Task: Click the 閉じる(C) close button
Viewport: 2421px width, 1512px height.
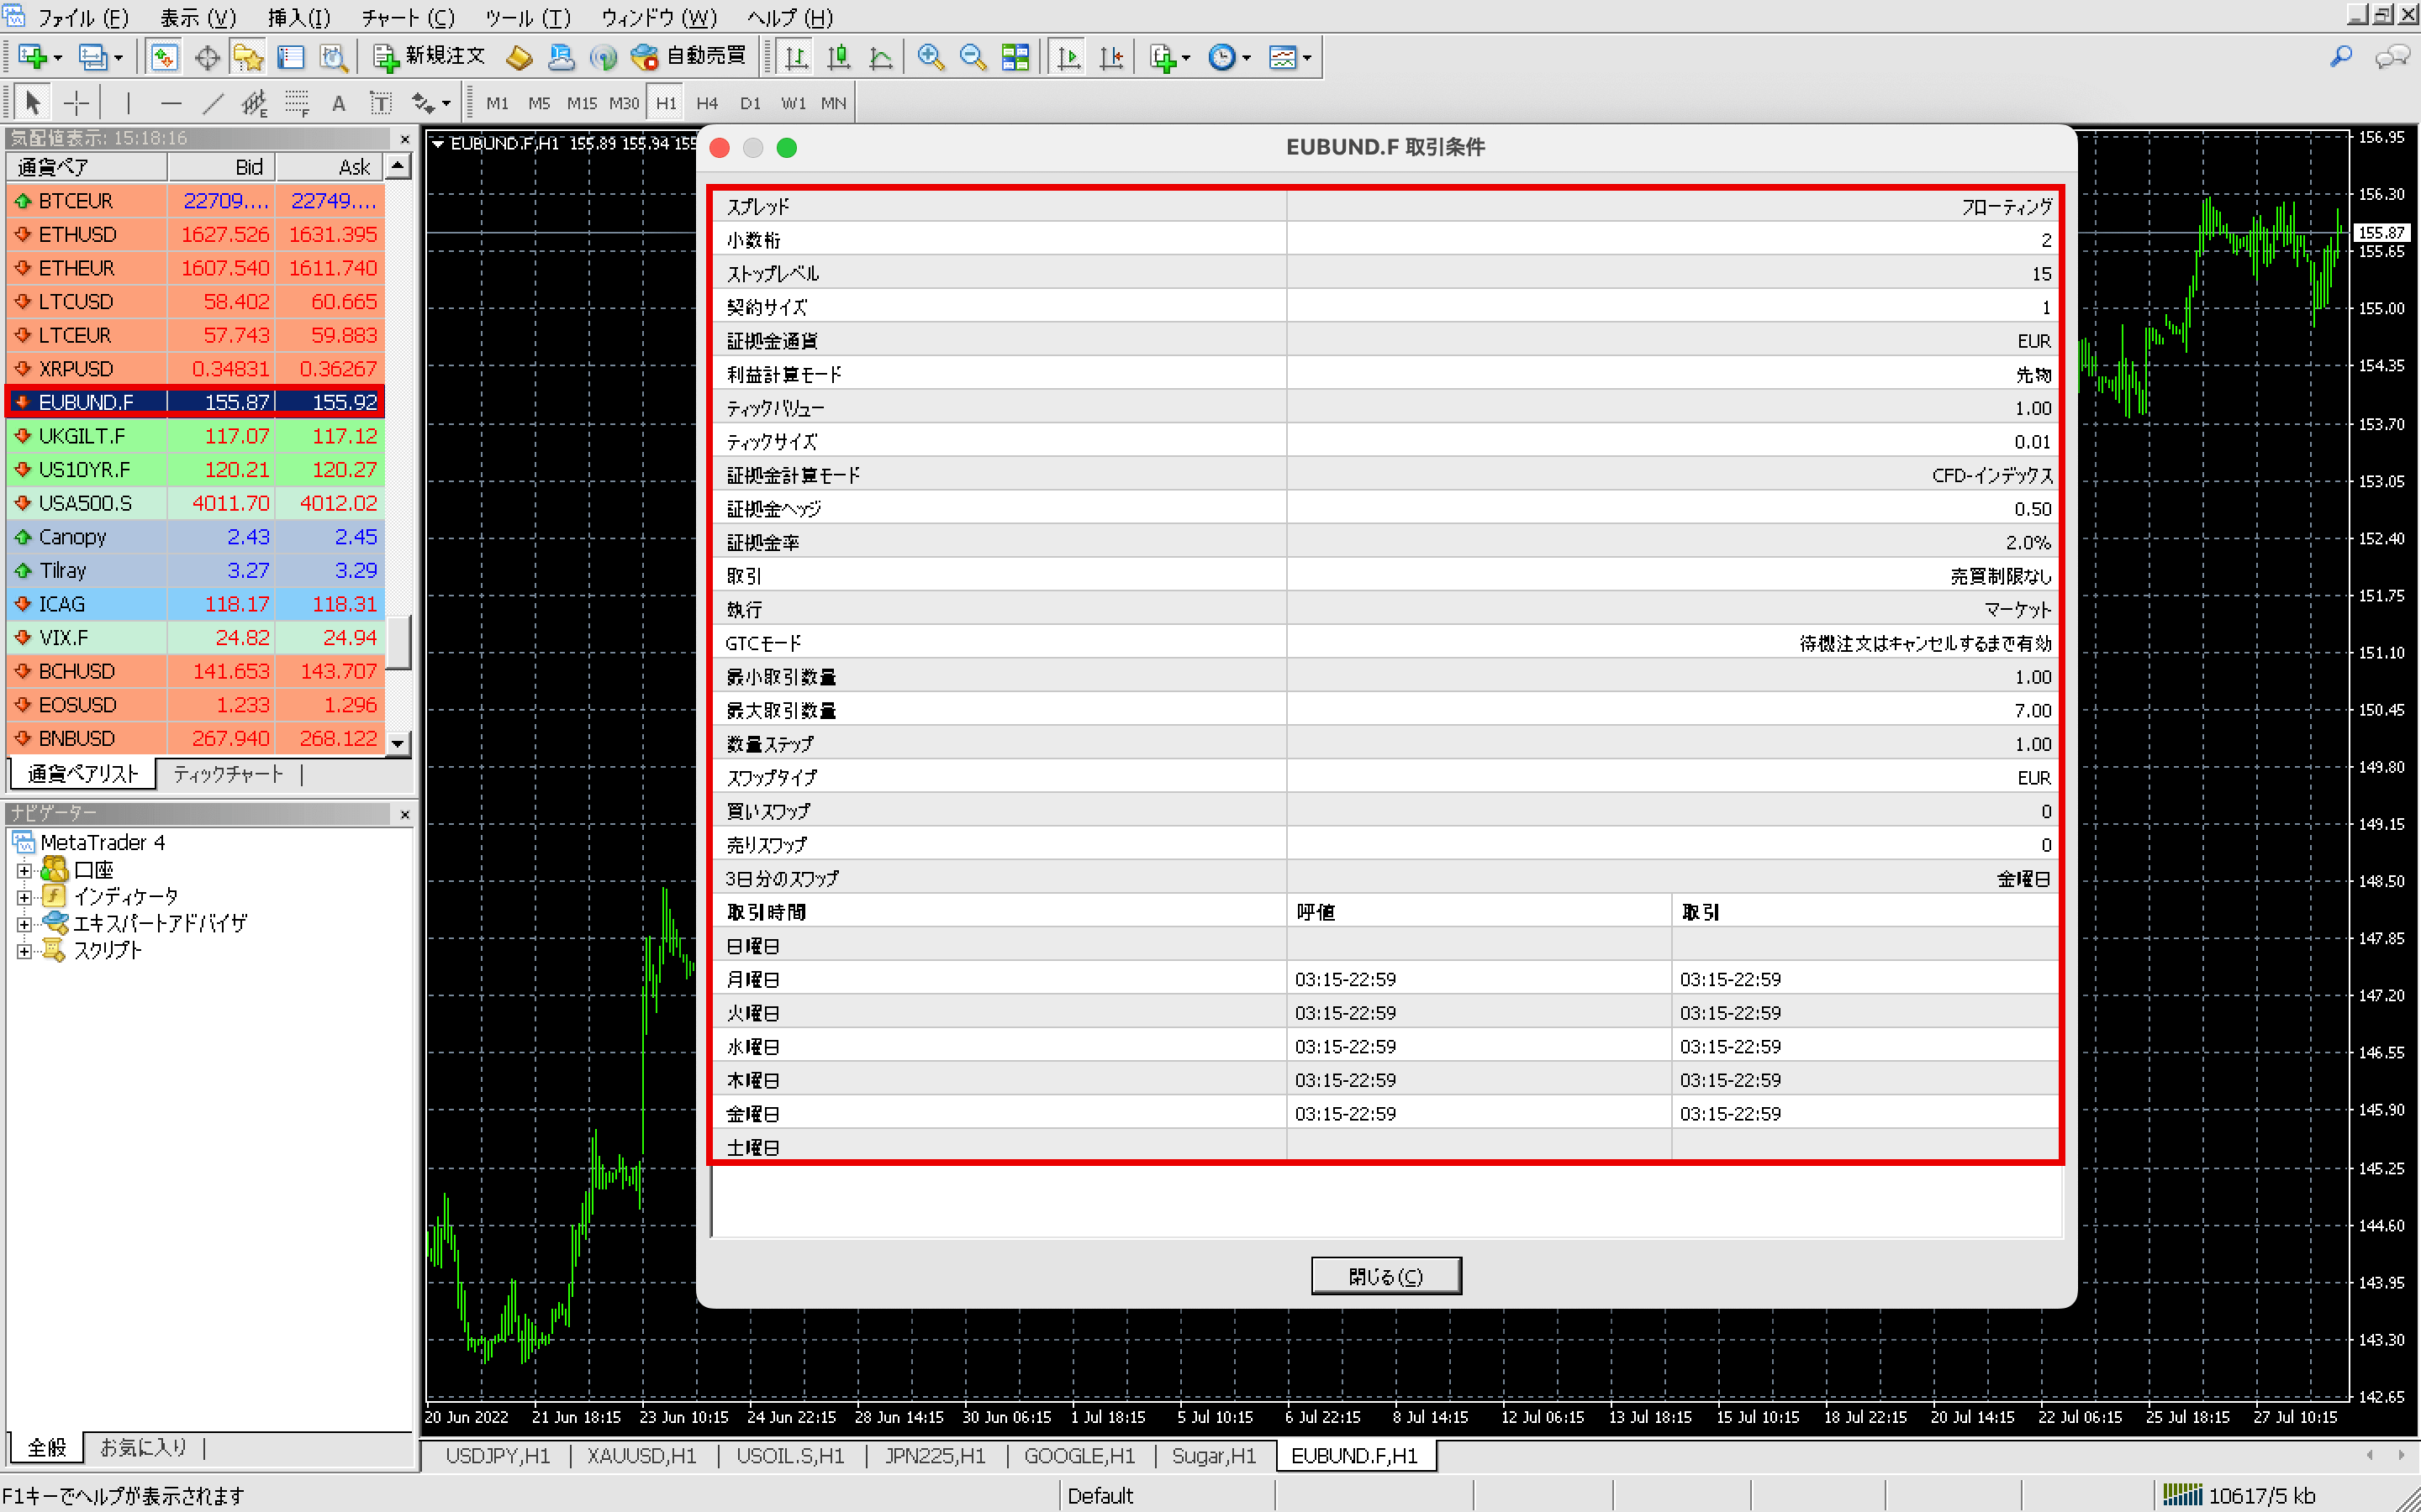Action: click(x=1385, y=1276)
